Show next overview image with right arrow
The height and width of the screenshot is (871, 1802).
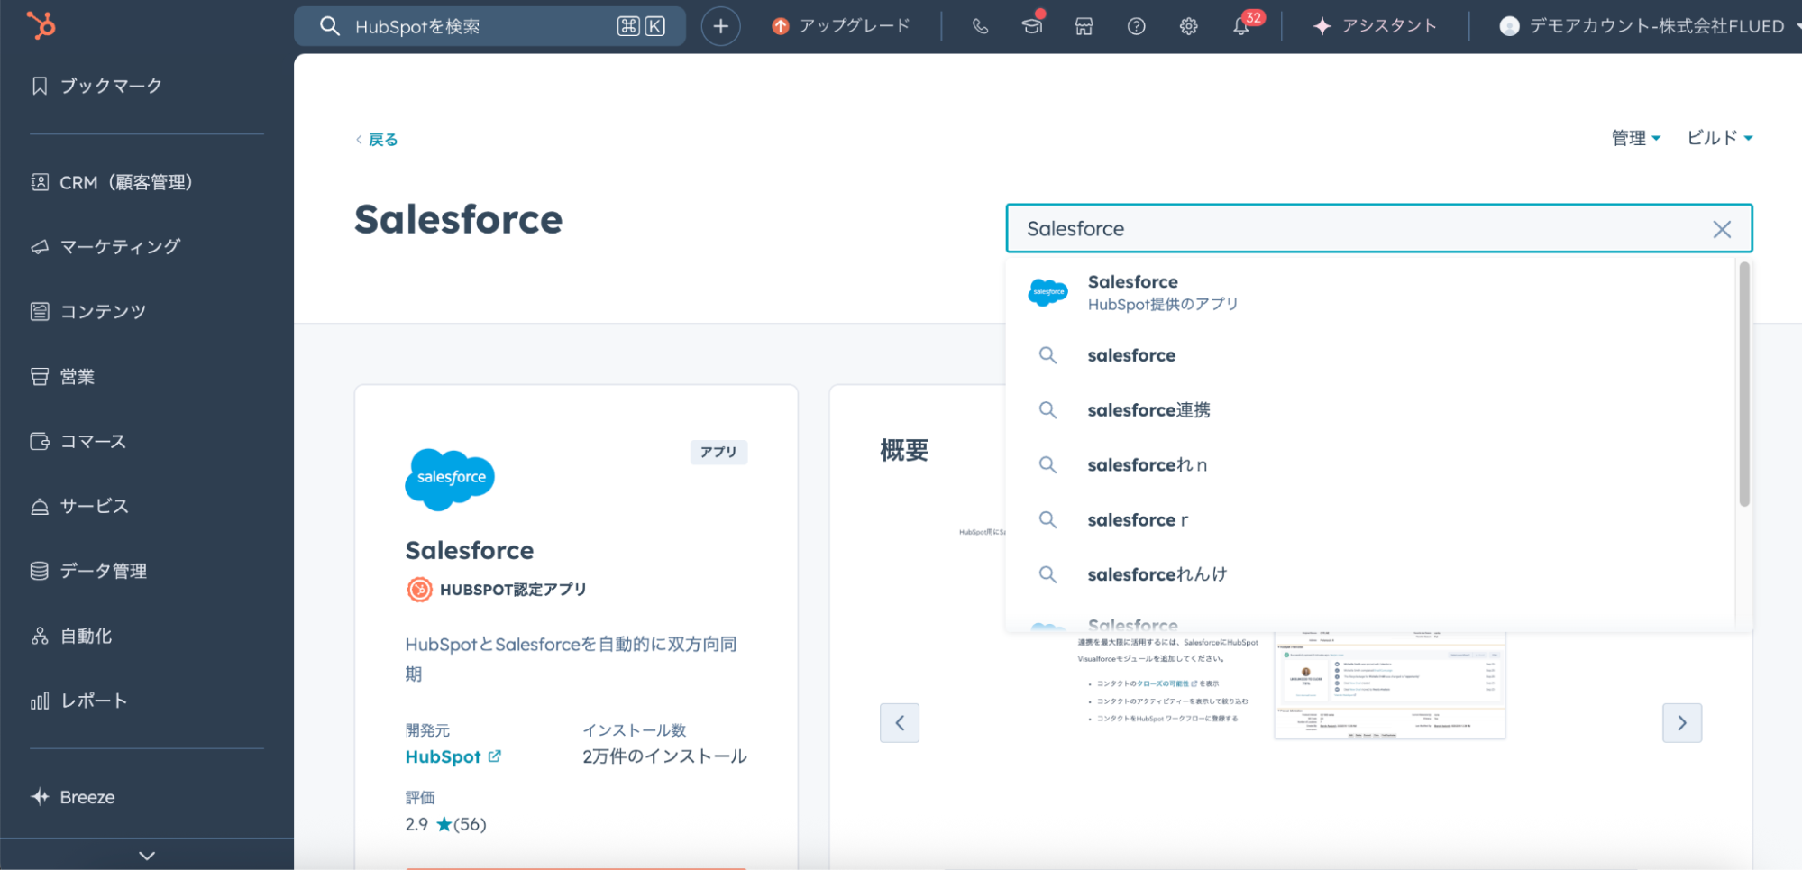1681,722
